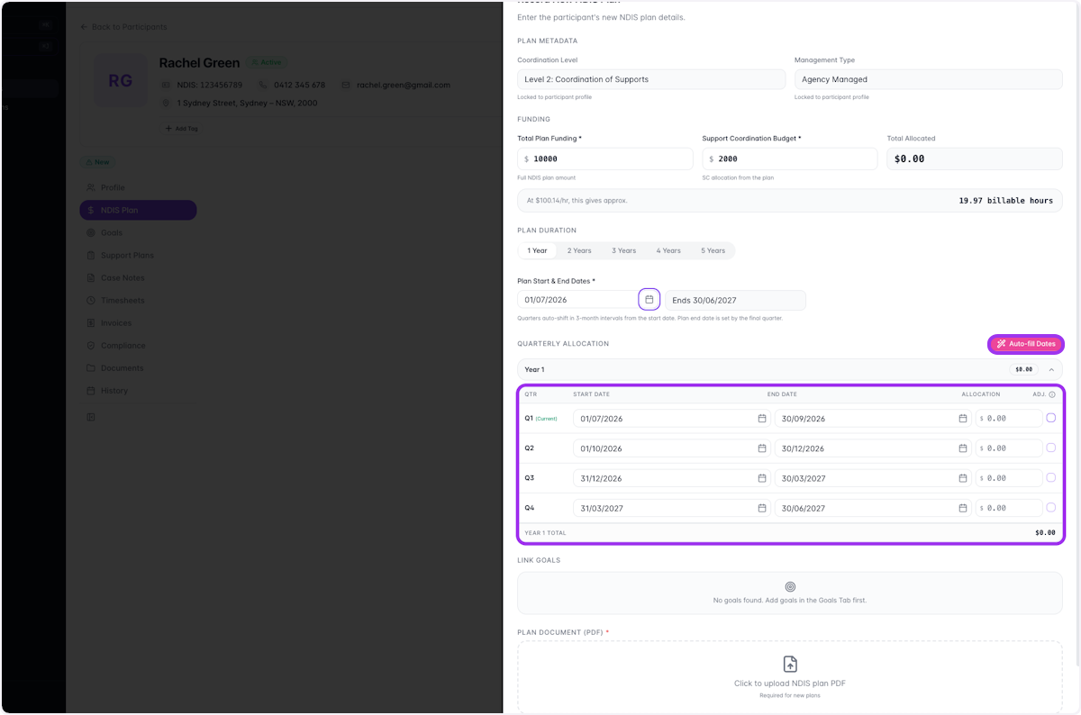Click the Q1 end date 30/09/2026
This screenshot has width=1081, height=715.
point(873,419)
